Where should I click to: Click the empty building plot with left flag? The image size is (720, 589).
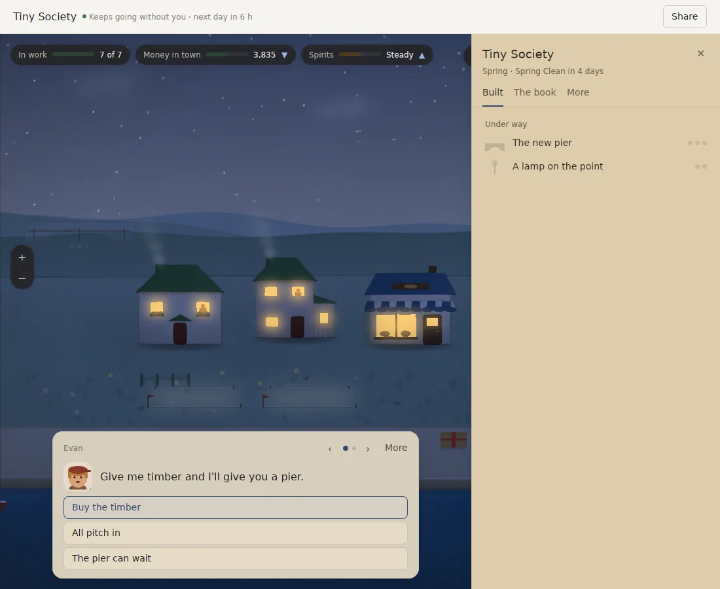(x=194, y=397)
